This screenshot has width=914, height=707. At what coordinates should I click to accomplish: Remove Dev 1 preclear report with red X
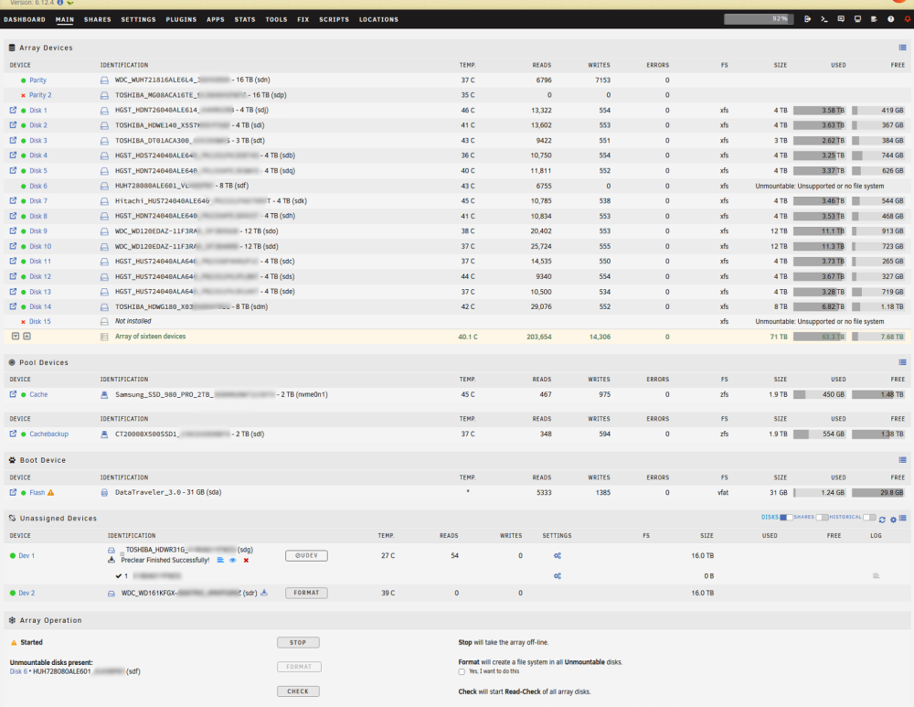[246, 560]
